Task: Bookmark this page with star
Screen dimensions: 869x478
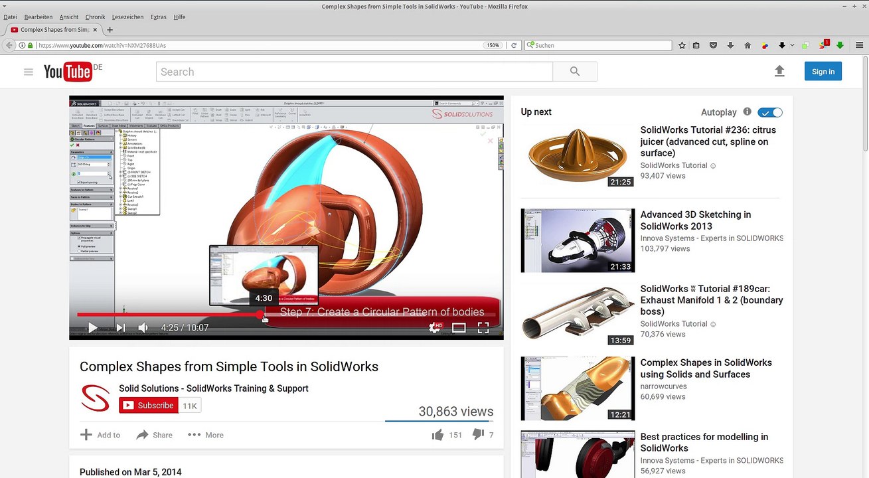Action: point(682,45)
